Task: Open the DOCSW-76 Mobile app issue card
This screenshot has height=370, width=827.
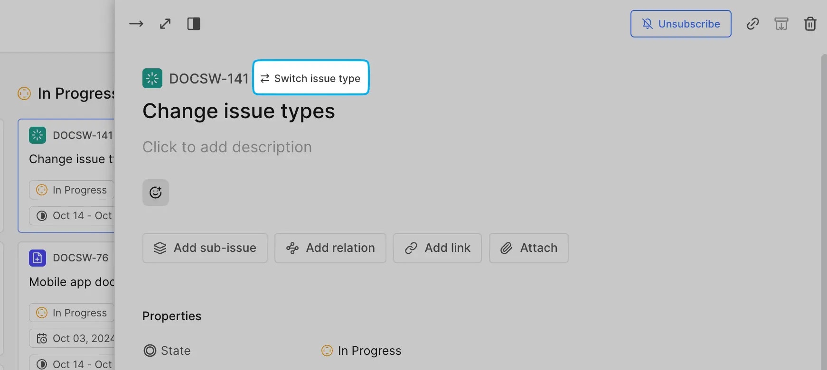Action: click(x=71, y=281)
